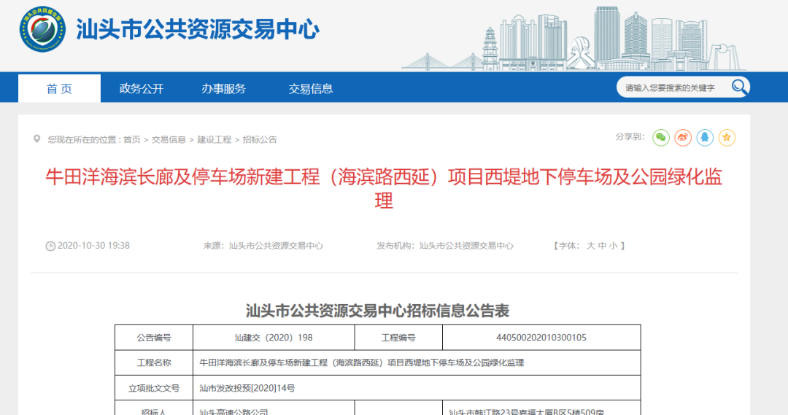The height and width of the screenshot is (415, 788).
Task: Share to Weibo orange icon
Action: [x=683, y=138]
